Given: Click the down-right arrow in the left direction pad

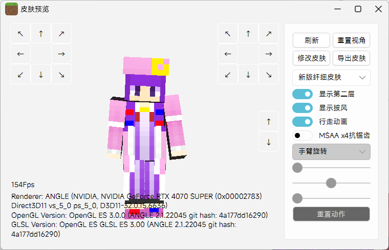Looking at the screenshot, I should point(61,75).
